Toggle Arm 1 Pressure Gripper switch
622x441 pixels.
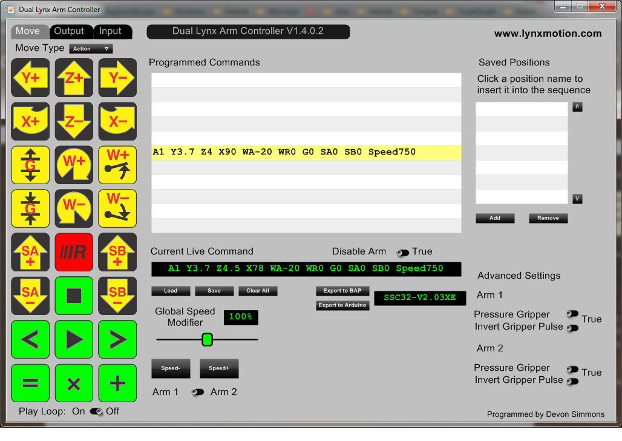572,314
